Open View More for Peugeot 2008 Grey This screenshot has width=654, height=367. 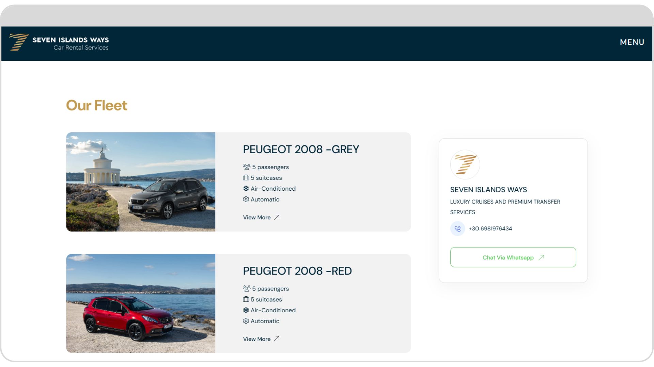tap(261, 217)
